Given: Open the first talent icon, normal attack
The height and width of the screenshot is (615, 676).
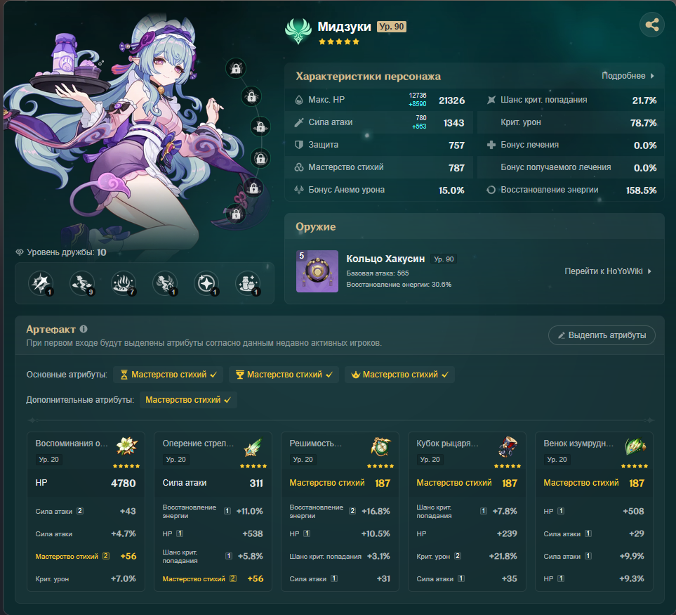Looking at the screenshot, I should [x=41, y=283].
